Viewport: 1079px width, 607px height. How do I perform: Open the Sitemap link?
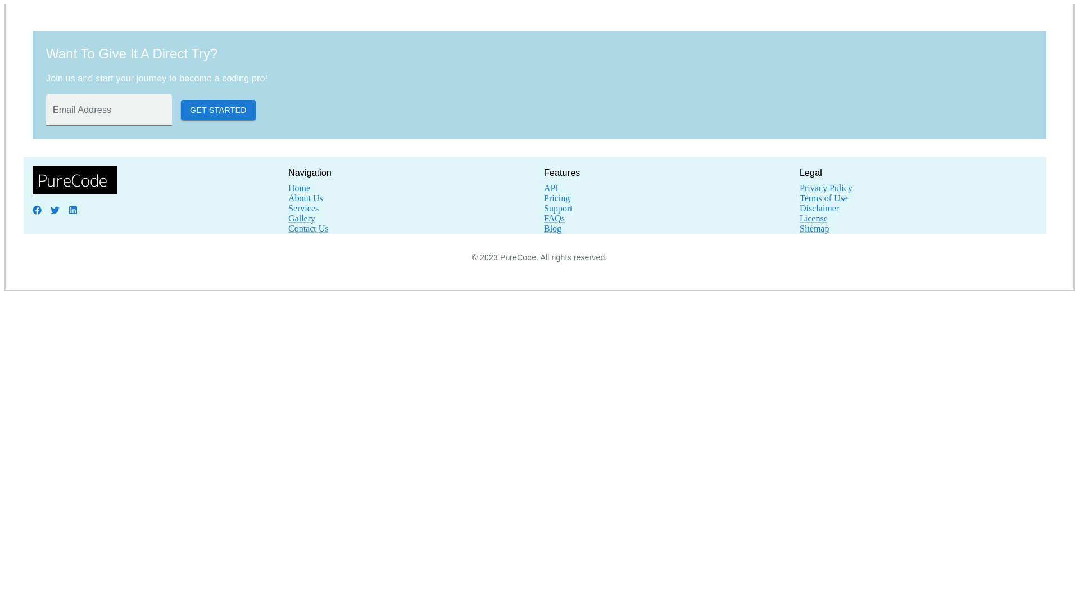814,229
